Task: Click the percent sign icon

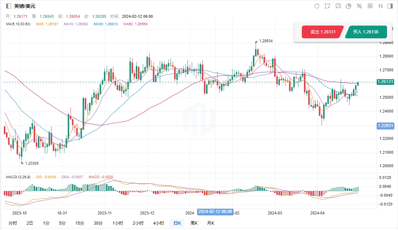Action: tap(359, 6)
